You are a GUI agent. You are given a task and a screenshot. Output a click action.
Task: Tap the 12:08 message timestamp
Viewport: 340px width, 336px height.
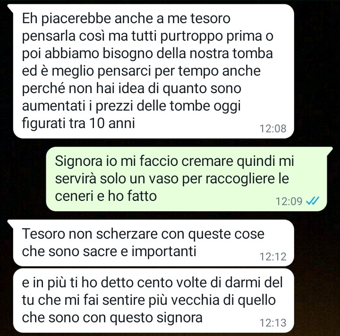tap(273, 129)
